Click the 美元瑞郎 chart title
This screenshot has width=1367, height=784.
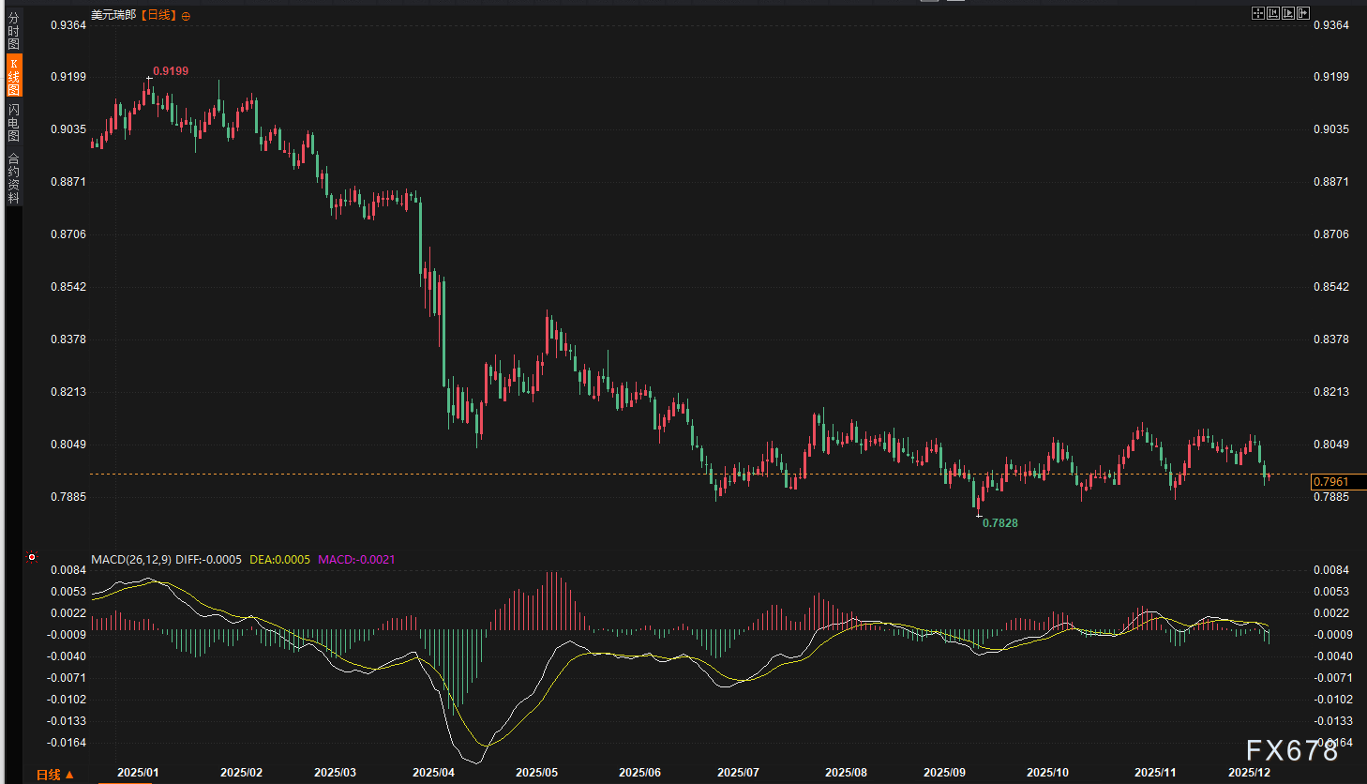pos(113,15)
